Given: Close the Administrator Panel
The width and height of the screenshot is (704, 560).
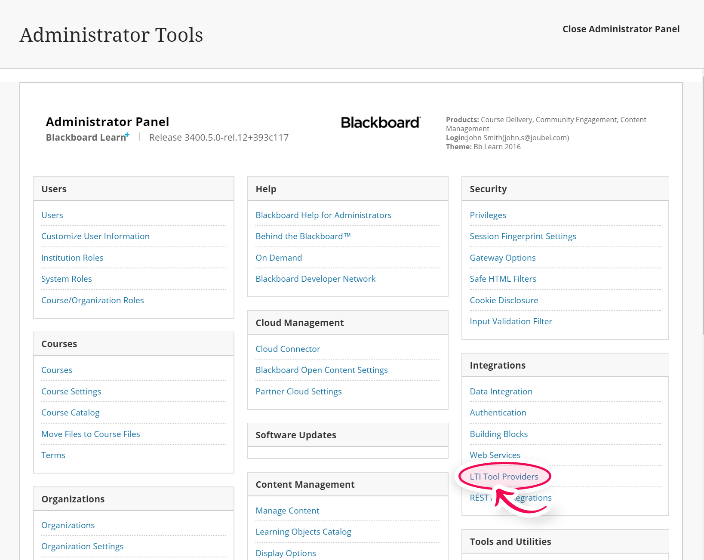Looking at the screenshot, I should tap(621, 29).
